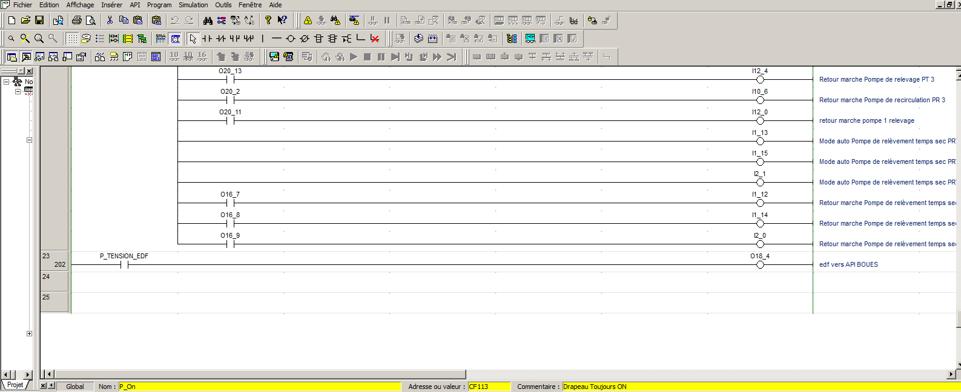Switch to the Projet tab
Screen dimensions: 961x392
(x=15, y=385)
